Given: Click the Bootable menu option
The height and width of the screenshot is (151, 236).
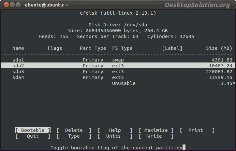Looking at the screenshot, I should point(33,130).
